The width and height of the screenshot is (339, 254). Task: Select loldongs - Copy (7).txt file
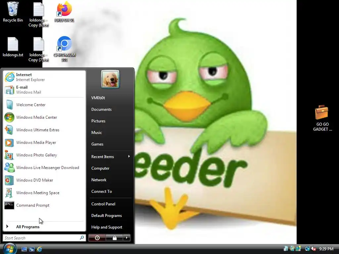[39, 49]
